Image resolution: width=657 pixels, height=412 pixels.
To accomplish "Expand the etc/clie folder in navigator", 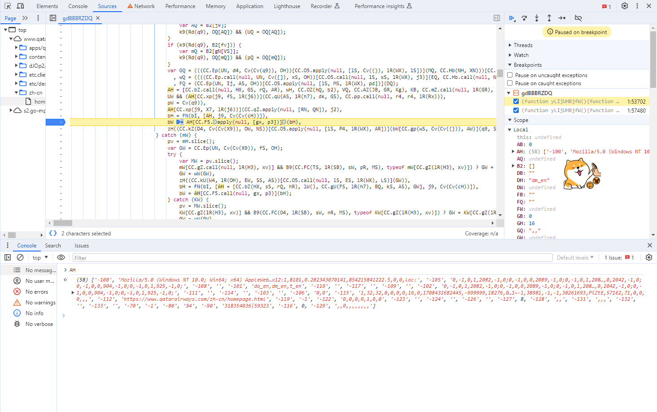I will (x=17, y=74).
